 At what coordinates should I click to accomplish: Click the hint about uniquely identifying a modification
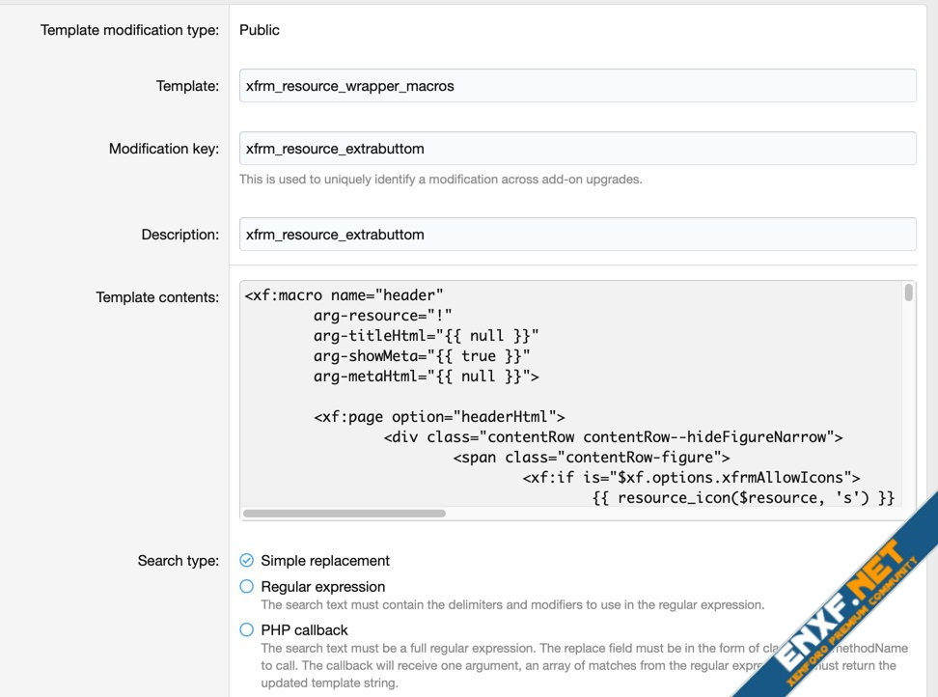click(440, 180)
